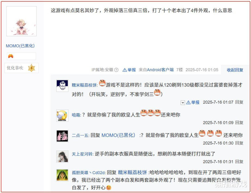Open 天上星河转 avatar icon
Image resolution: width=251 pixels, height=193 pixels.
(62, 156)
